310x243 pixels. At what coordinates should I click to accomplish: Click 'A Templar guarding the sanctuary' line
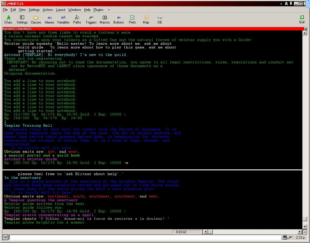(41, 200)
